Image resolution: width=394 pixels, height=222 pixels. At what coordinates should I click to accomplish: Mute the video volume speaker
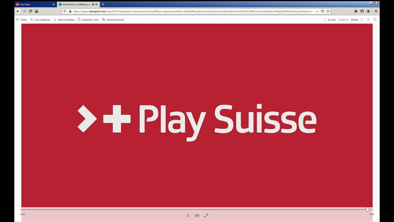[197, 216]
